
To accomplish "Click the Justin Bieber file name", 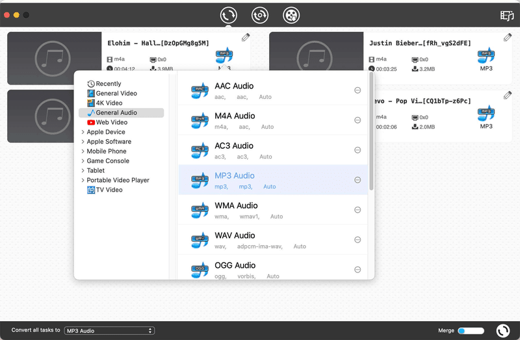I will pos(420,43).
